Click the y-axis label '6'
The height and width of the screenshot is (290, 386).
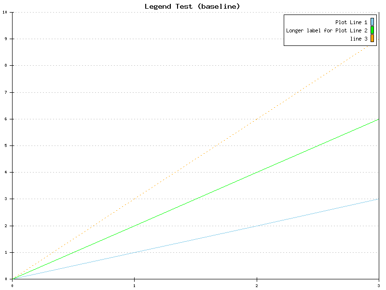click(x=6, y=119)
